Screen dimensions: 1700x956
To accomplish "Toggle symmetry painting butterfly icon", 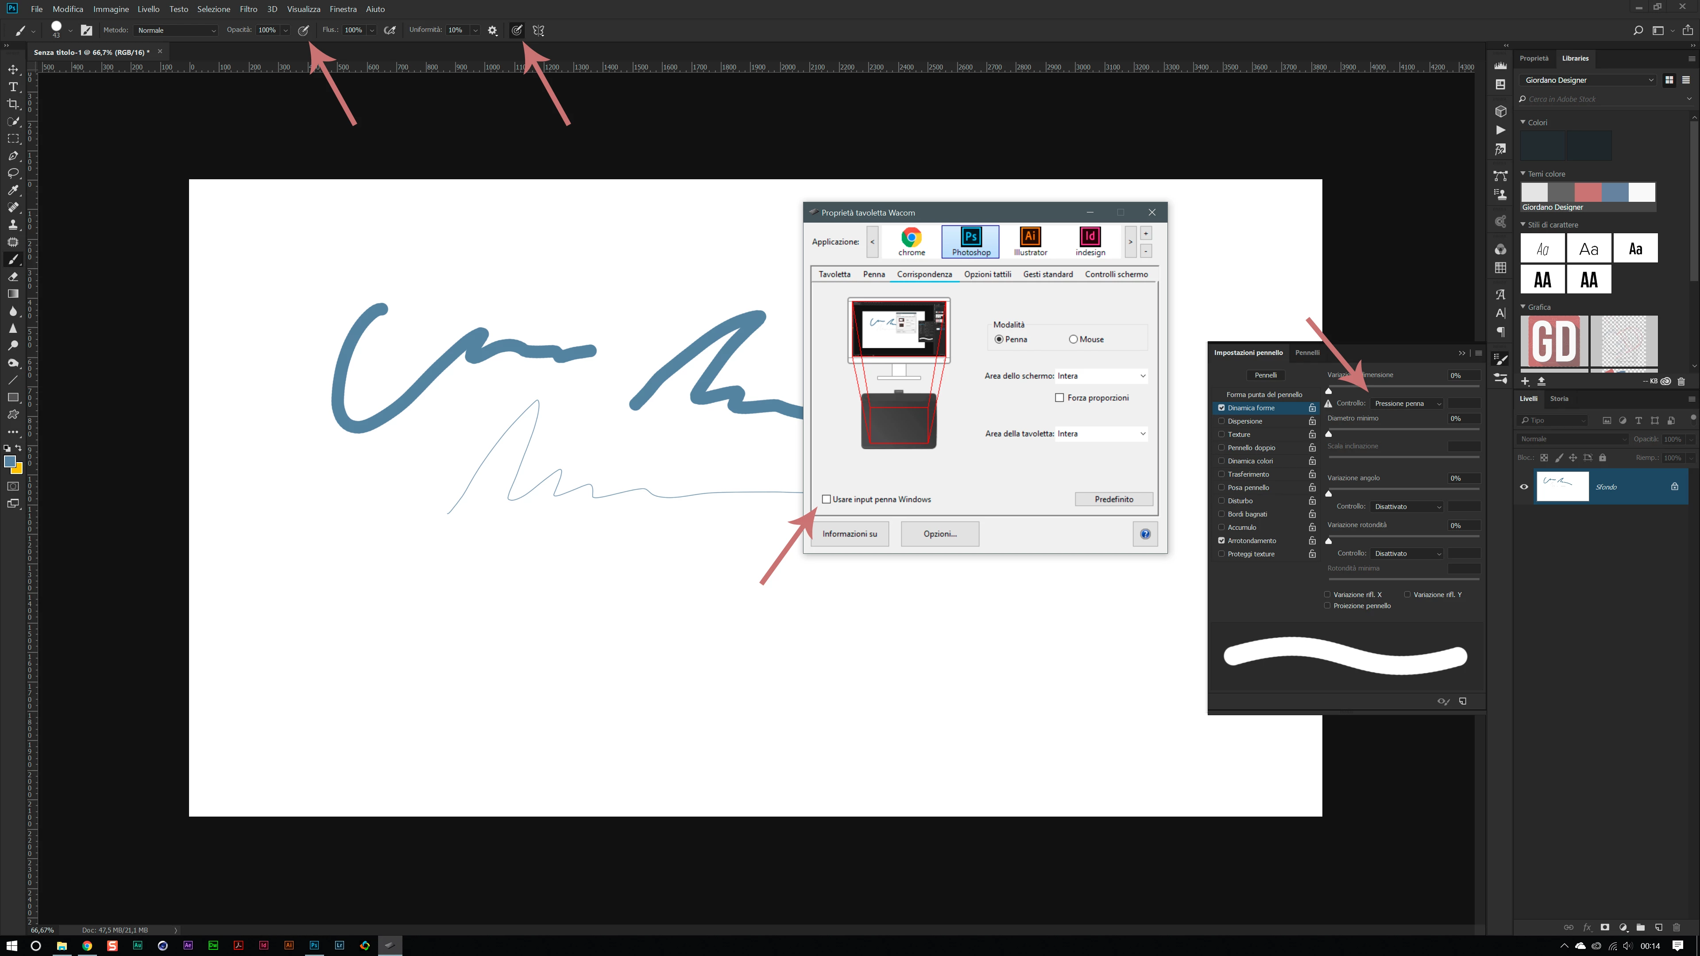I will (538, 31).
